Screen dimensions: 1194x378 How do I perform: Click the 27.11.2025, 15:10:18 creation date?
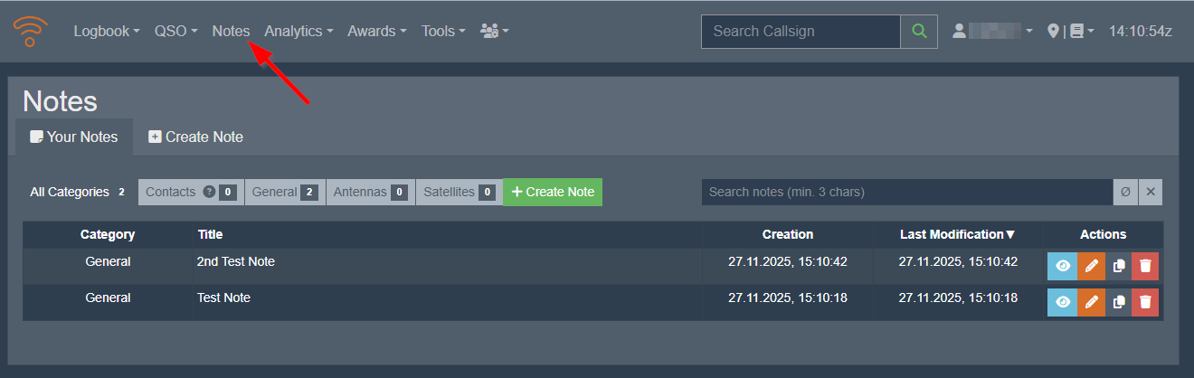click(788, 298)
